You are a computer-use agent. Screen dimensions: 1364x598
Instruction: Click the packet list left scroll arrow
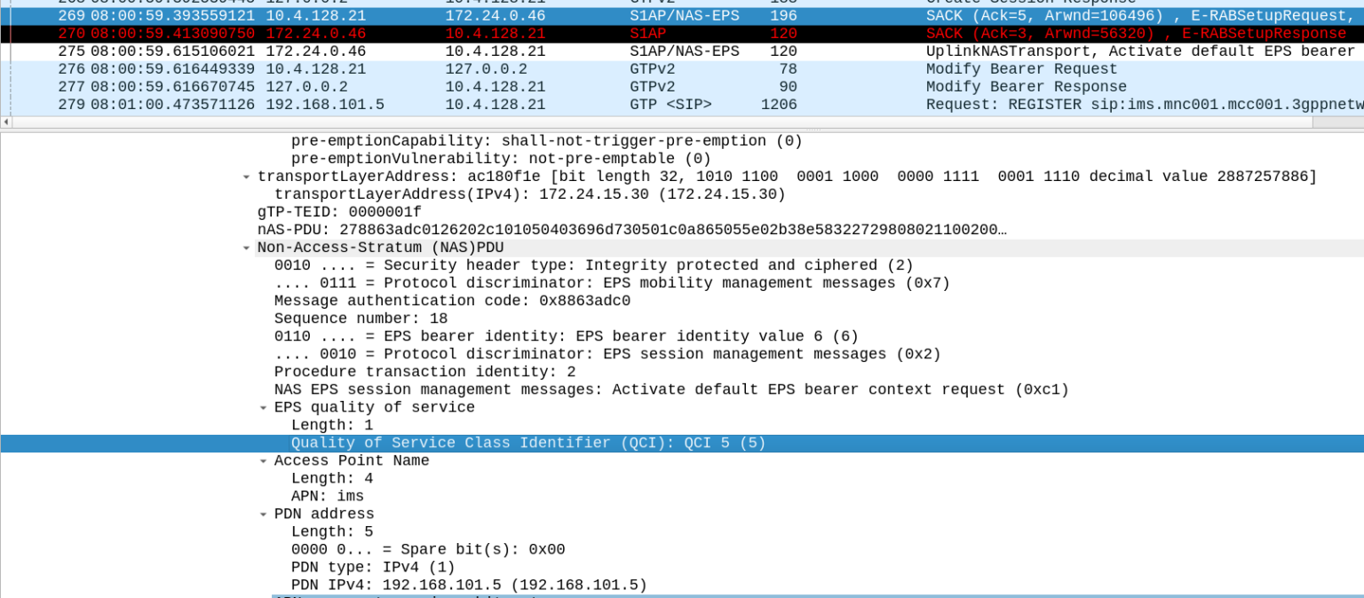5,122
